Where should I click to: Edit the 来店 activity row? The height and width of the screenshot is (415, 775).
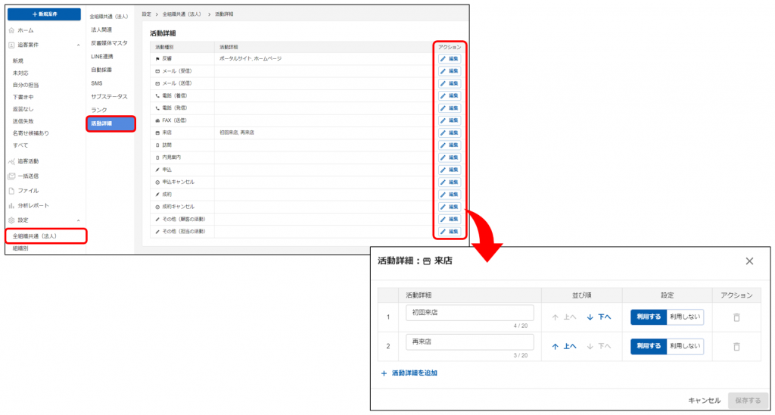pyautogui.click(x=450, y=133)
